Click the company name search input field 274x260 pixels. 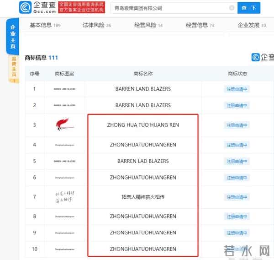tap(169, 8)
